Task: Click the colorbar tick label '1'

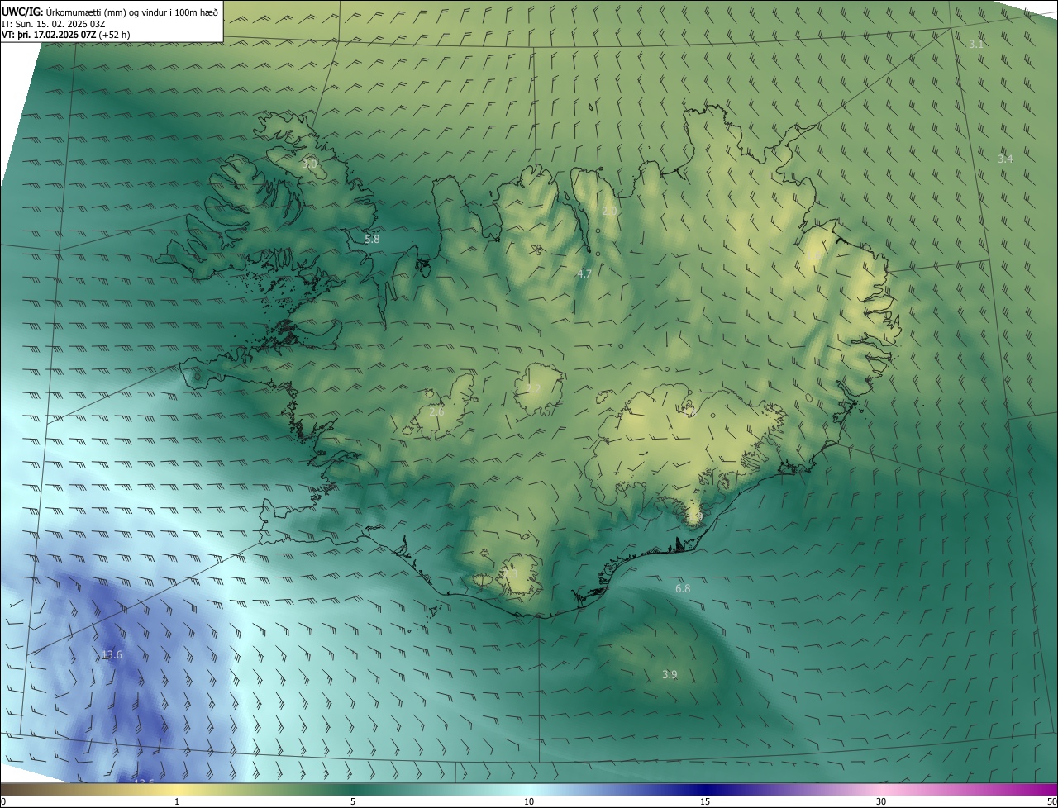Action: pos(177,801)
